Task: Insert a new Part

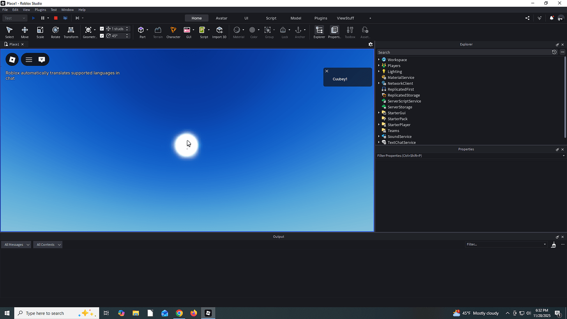Action: pyautogui.click(x=141, y=32)
